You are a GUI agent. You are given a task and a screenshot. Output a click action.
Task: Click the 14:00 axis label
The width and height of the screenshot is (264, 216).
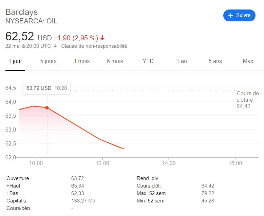(169, 163)
